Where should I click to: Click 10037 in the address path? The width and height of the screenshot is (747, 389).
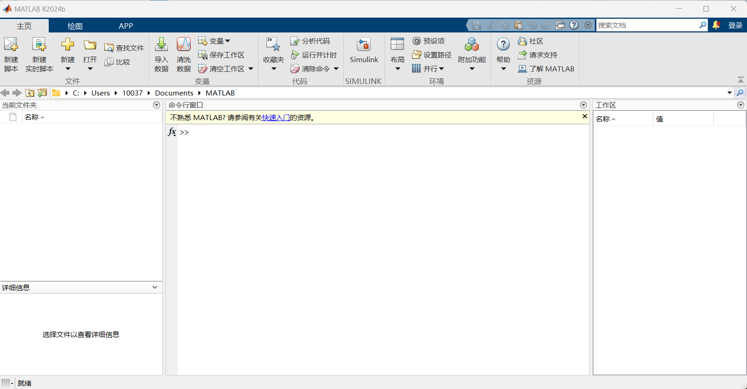pos(132,93)
